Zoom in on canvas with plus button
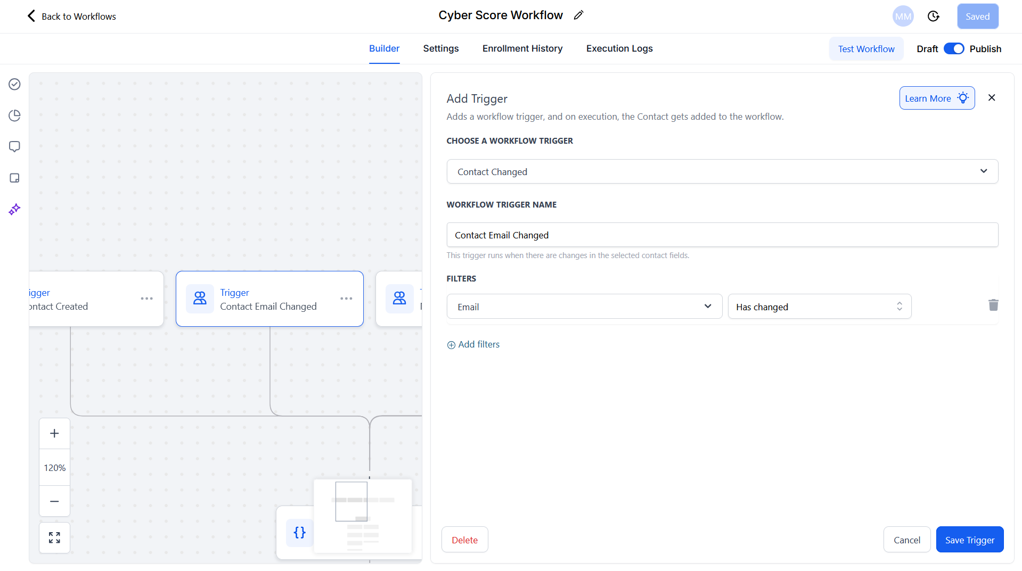This screenshot has width=1022, height=571. coord(54,434)
